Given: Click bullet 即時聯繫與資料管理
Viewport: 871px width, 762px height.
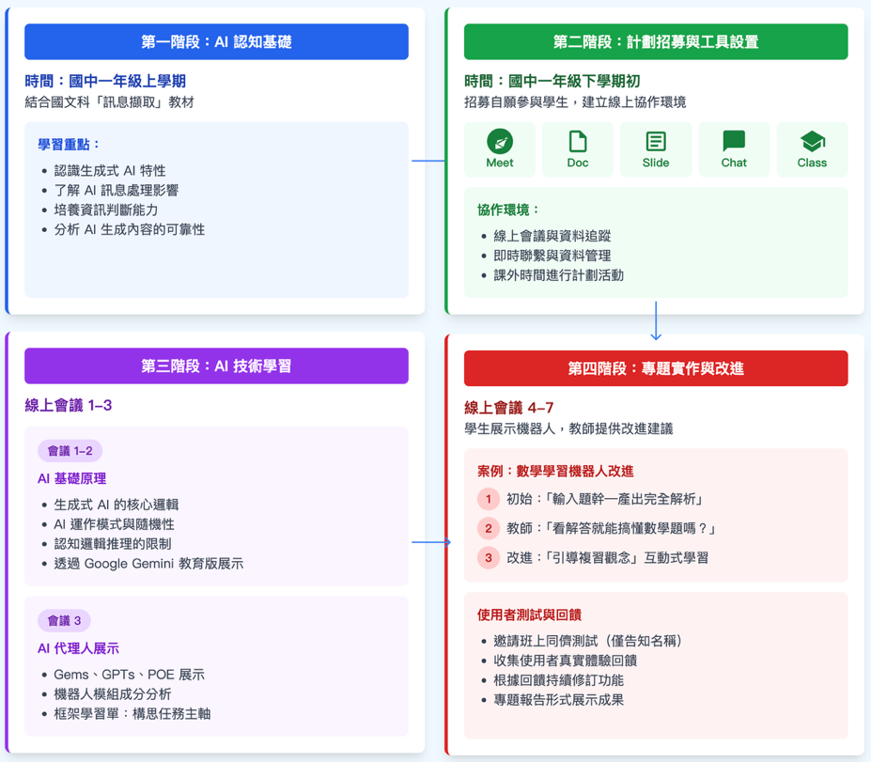Looking at the screenshot, I should (552, 256).
